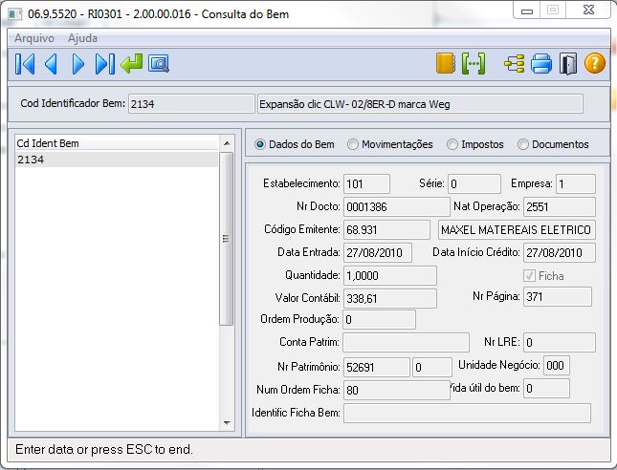Toggle the Ficha checkbox
Screen dimensions: 617x470
pyautogui.click(x=529, y=275)
